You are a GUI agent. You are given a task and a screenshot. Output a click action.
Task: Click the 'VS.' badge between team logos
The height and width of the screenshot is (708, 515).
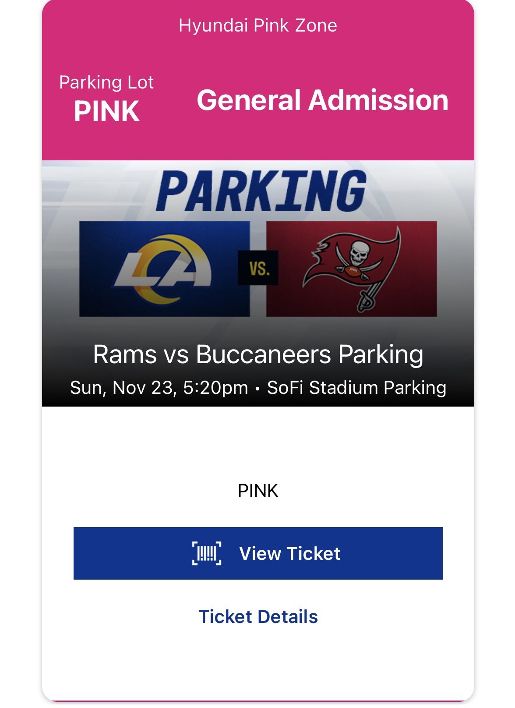point(259,268)
